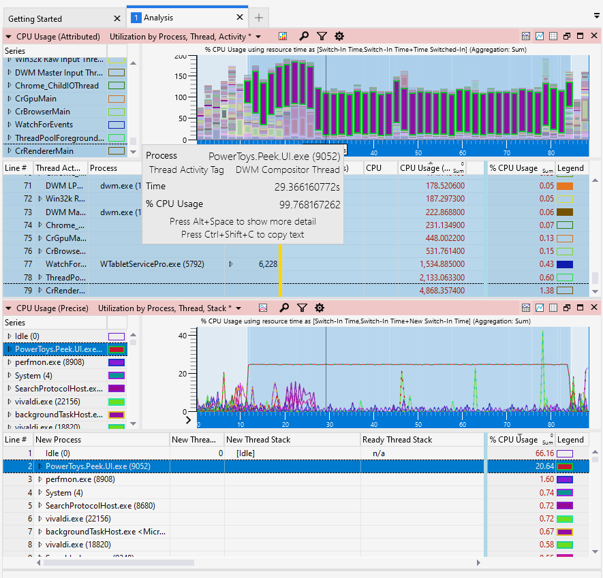Click the search magnifier in CPU Usage (Precise) header
Image resolution: width=603 pixels, height=578 pixels.
(284, 308)
